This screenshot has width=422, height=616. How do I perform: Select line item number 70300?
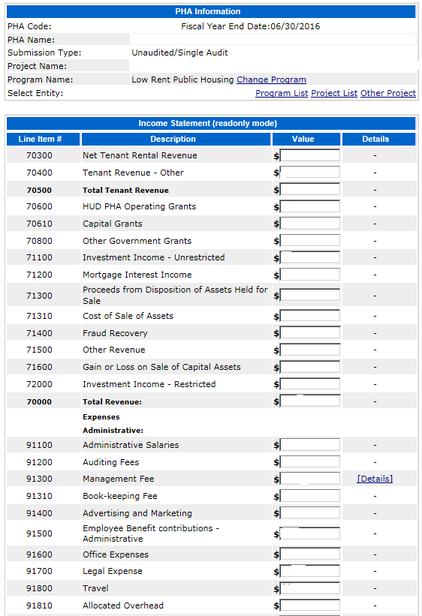click(x=39, y=155)
